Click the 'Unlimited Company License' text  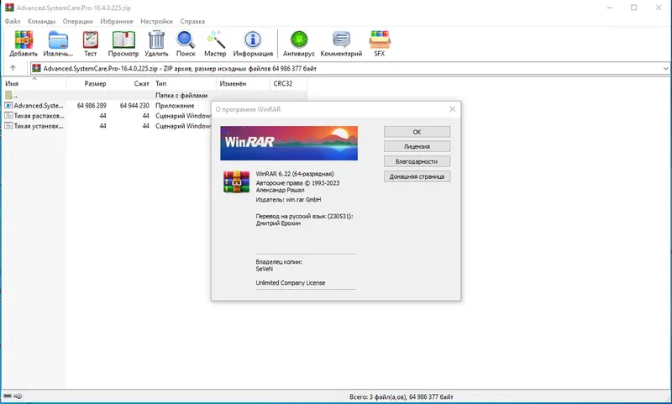291,283
